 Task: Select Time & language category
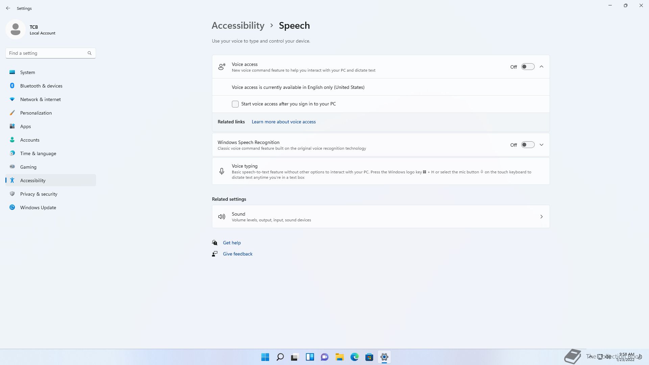(51, 153)
